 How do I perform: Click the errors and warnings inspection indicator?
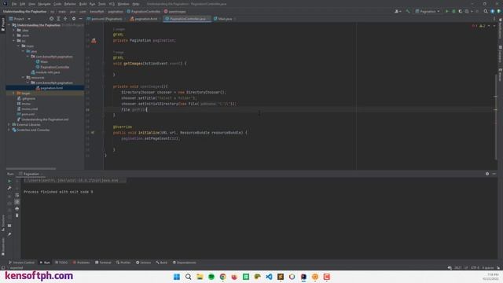[479, 26]
